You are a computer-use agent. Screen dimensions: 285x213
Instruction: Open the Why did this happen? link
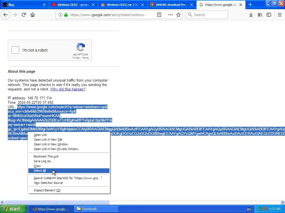click(x=68, y=89)
